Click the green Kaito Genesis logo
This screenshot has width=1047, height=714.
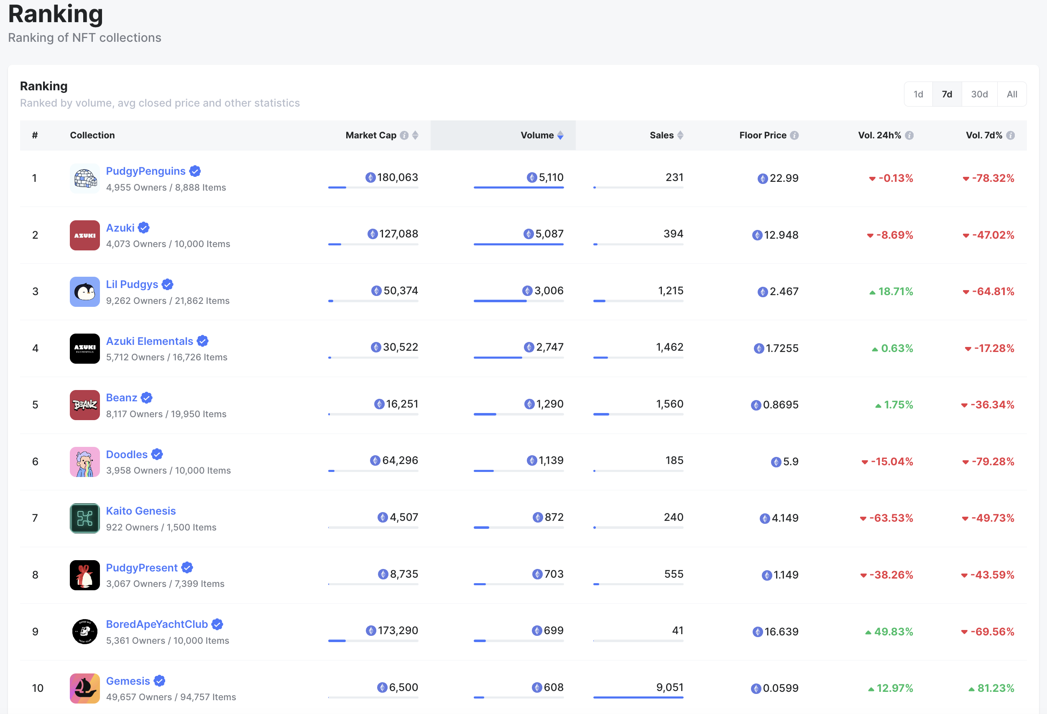[85, 518]
